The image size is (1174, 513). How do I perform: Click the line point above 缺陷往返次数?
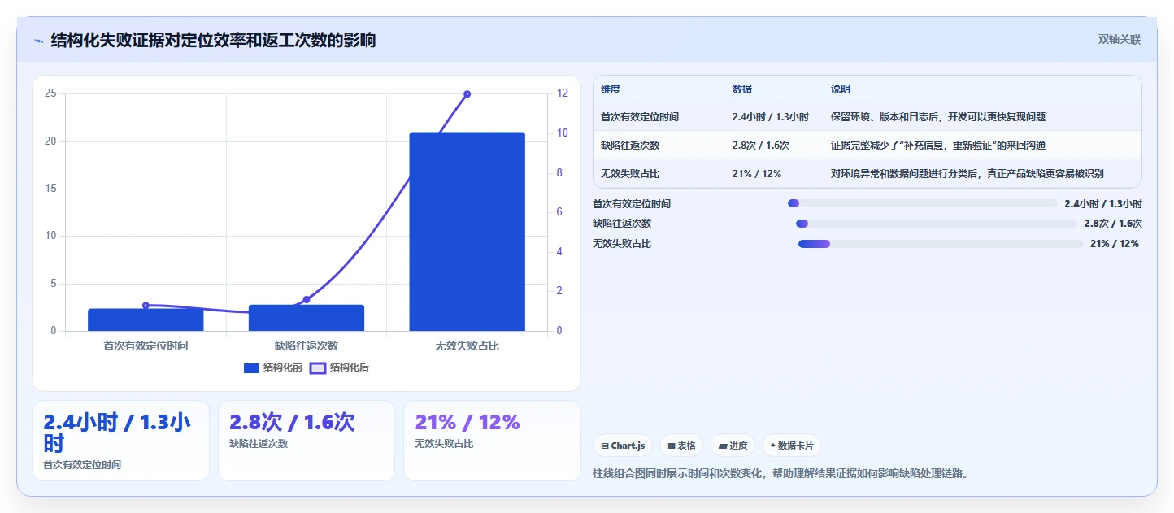(x=307, y=299)
